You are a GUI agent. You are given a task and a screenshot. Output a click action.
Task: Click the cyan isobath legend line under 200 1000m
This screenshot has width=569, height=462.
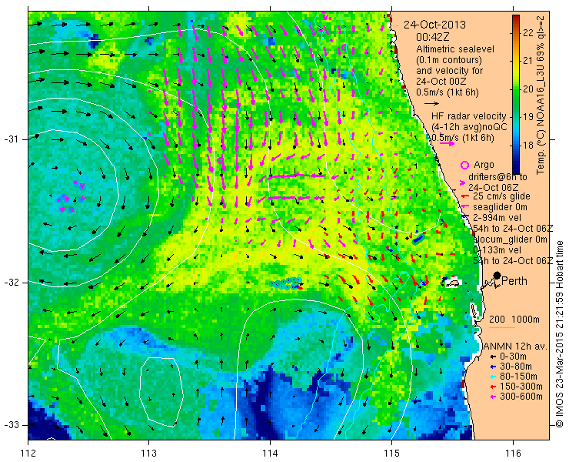[502, 328]
